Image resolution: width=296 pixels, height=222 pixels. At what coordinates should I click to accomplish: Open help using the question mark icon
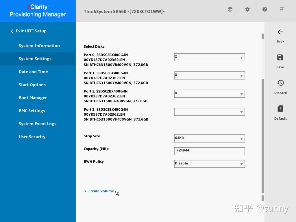point(265,9)
